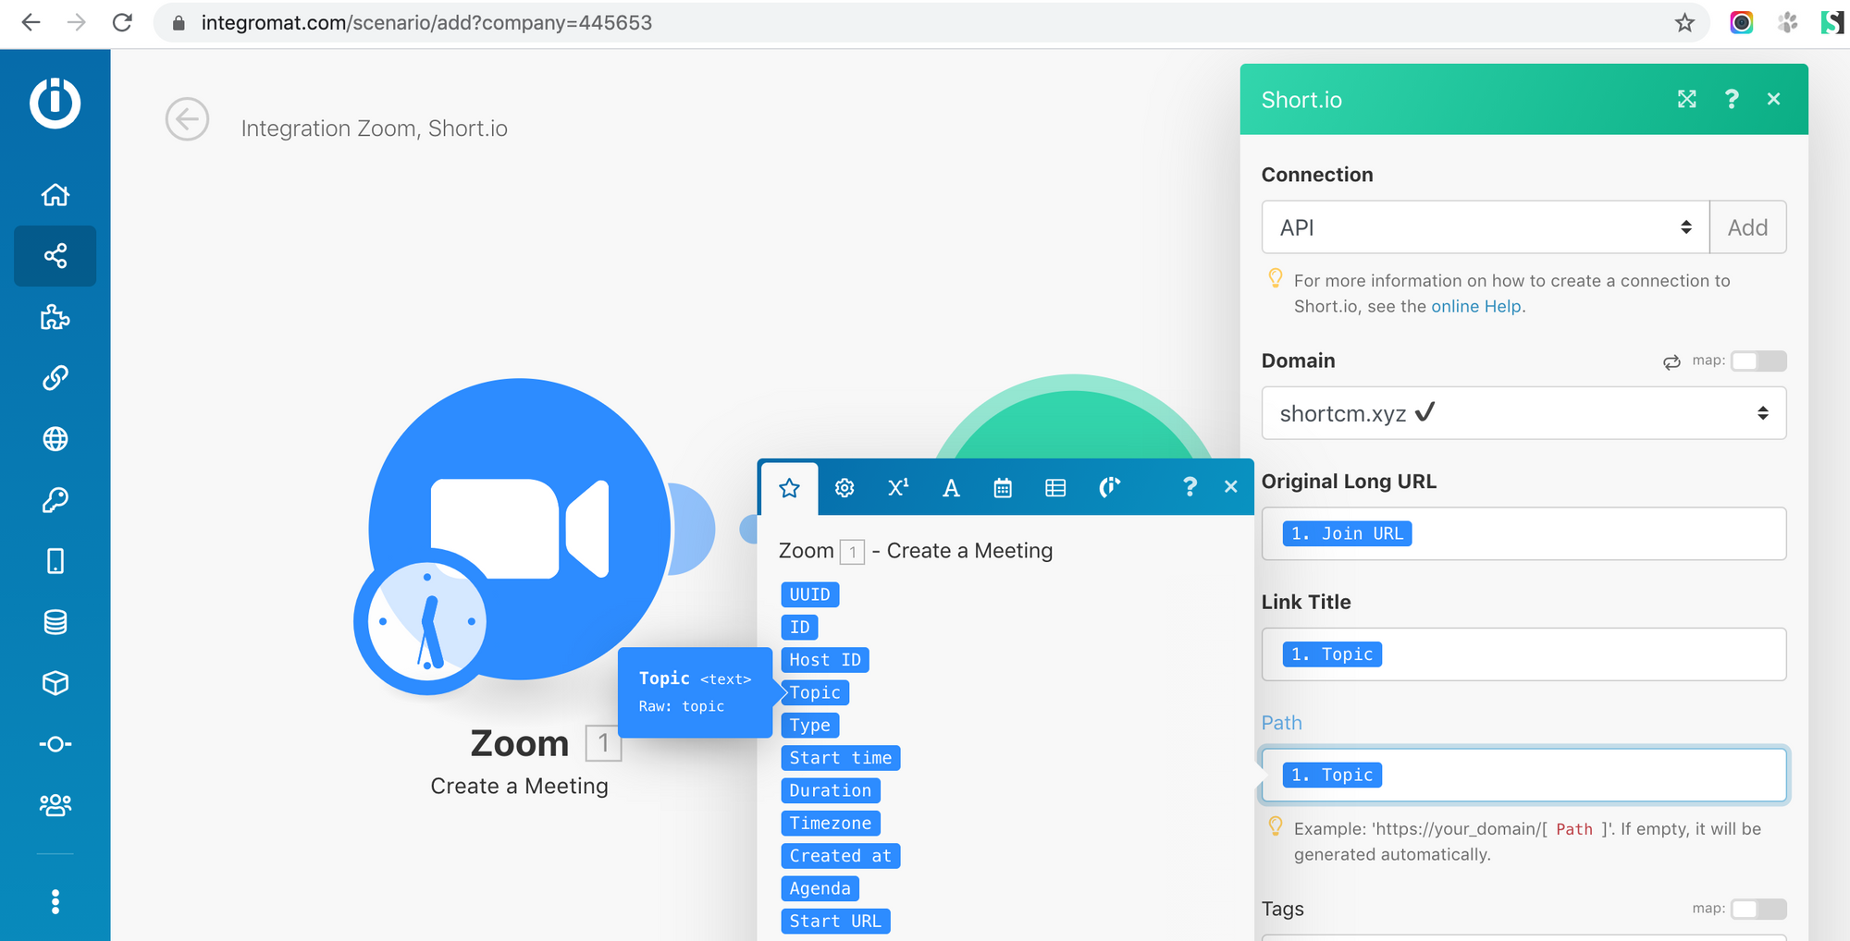Open help in the mapping popup

(x=1190, y=486)
